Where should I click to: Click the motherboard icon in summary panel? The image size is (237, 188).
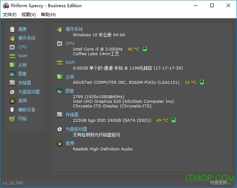60,77
